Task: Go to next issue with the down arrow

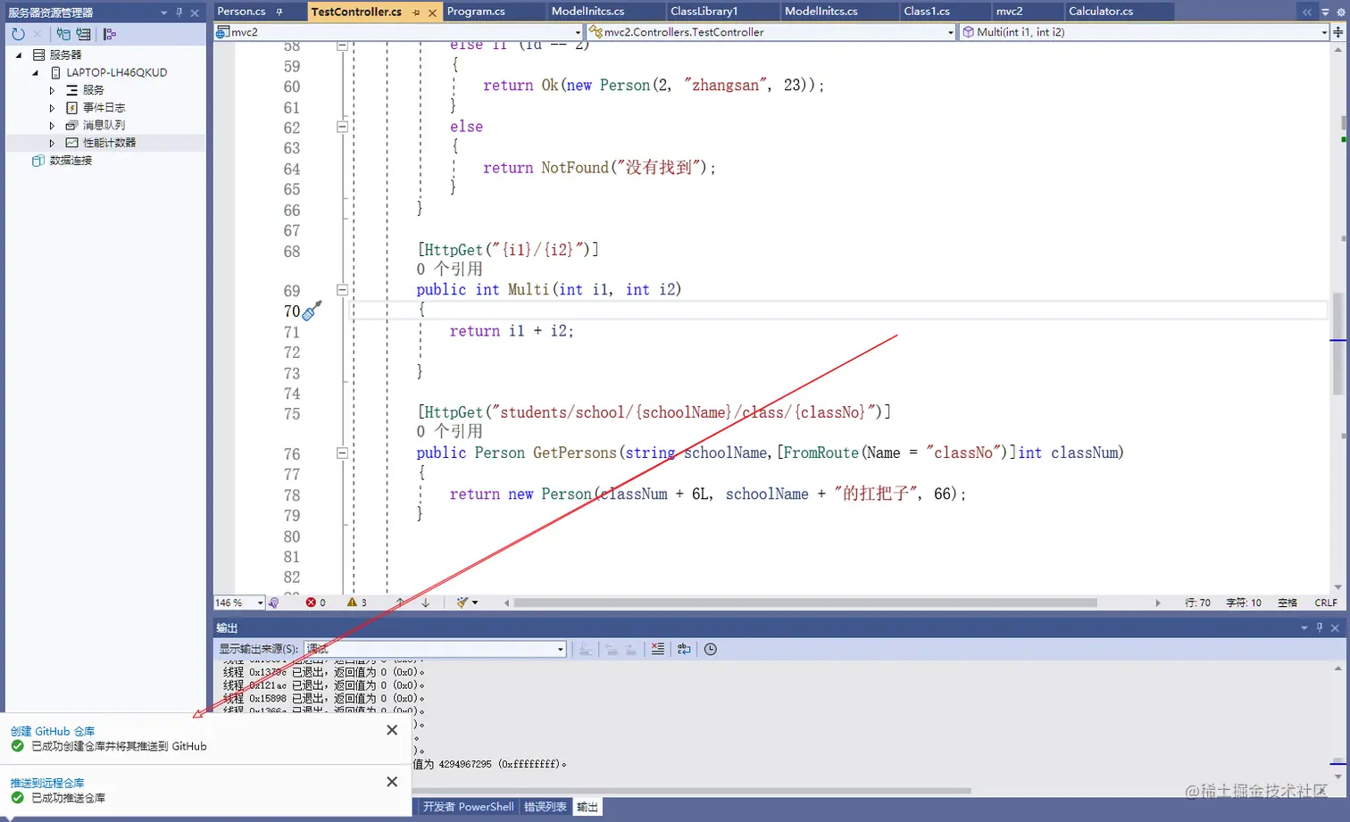Action: (426, 602)
